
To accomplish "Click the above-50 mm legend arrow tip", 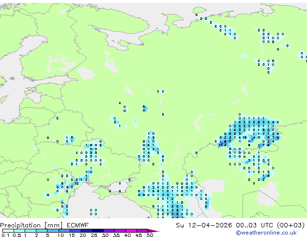I will (153, 231).
